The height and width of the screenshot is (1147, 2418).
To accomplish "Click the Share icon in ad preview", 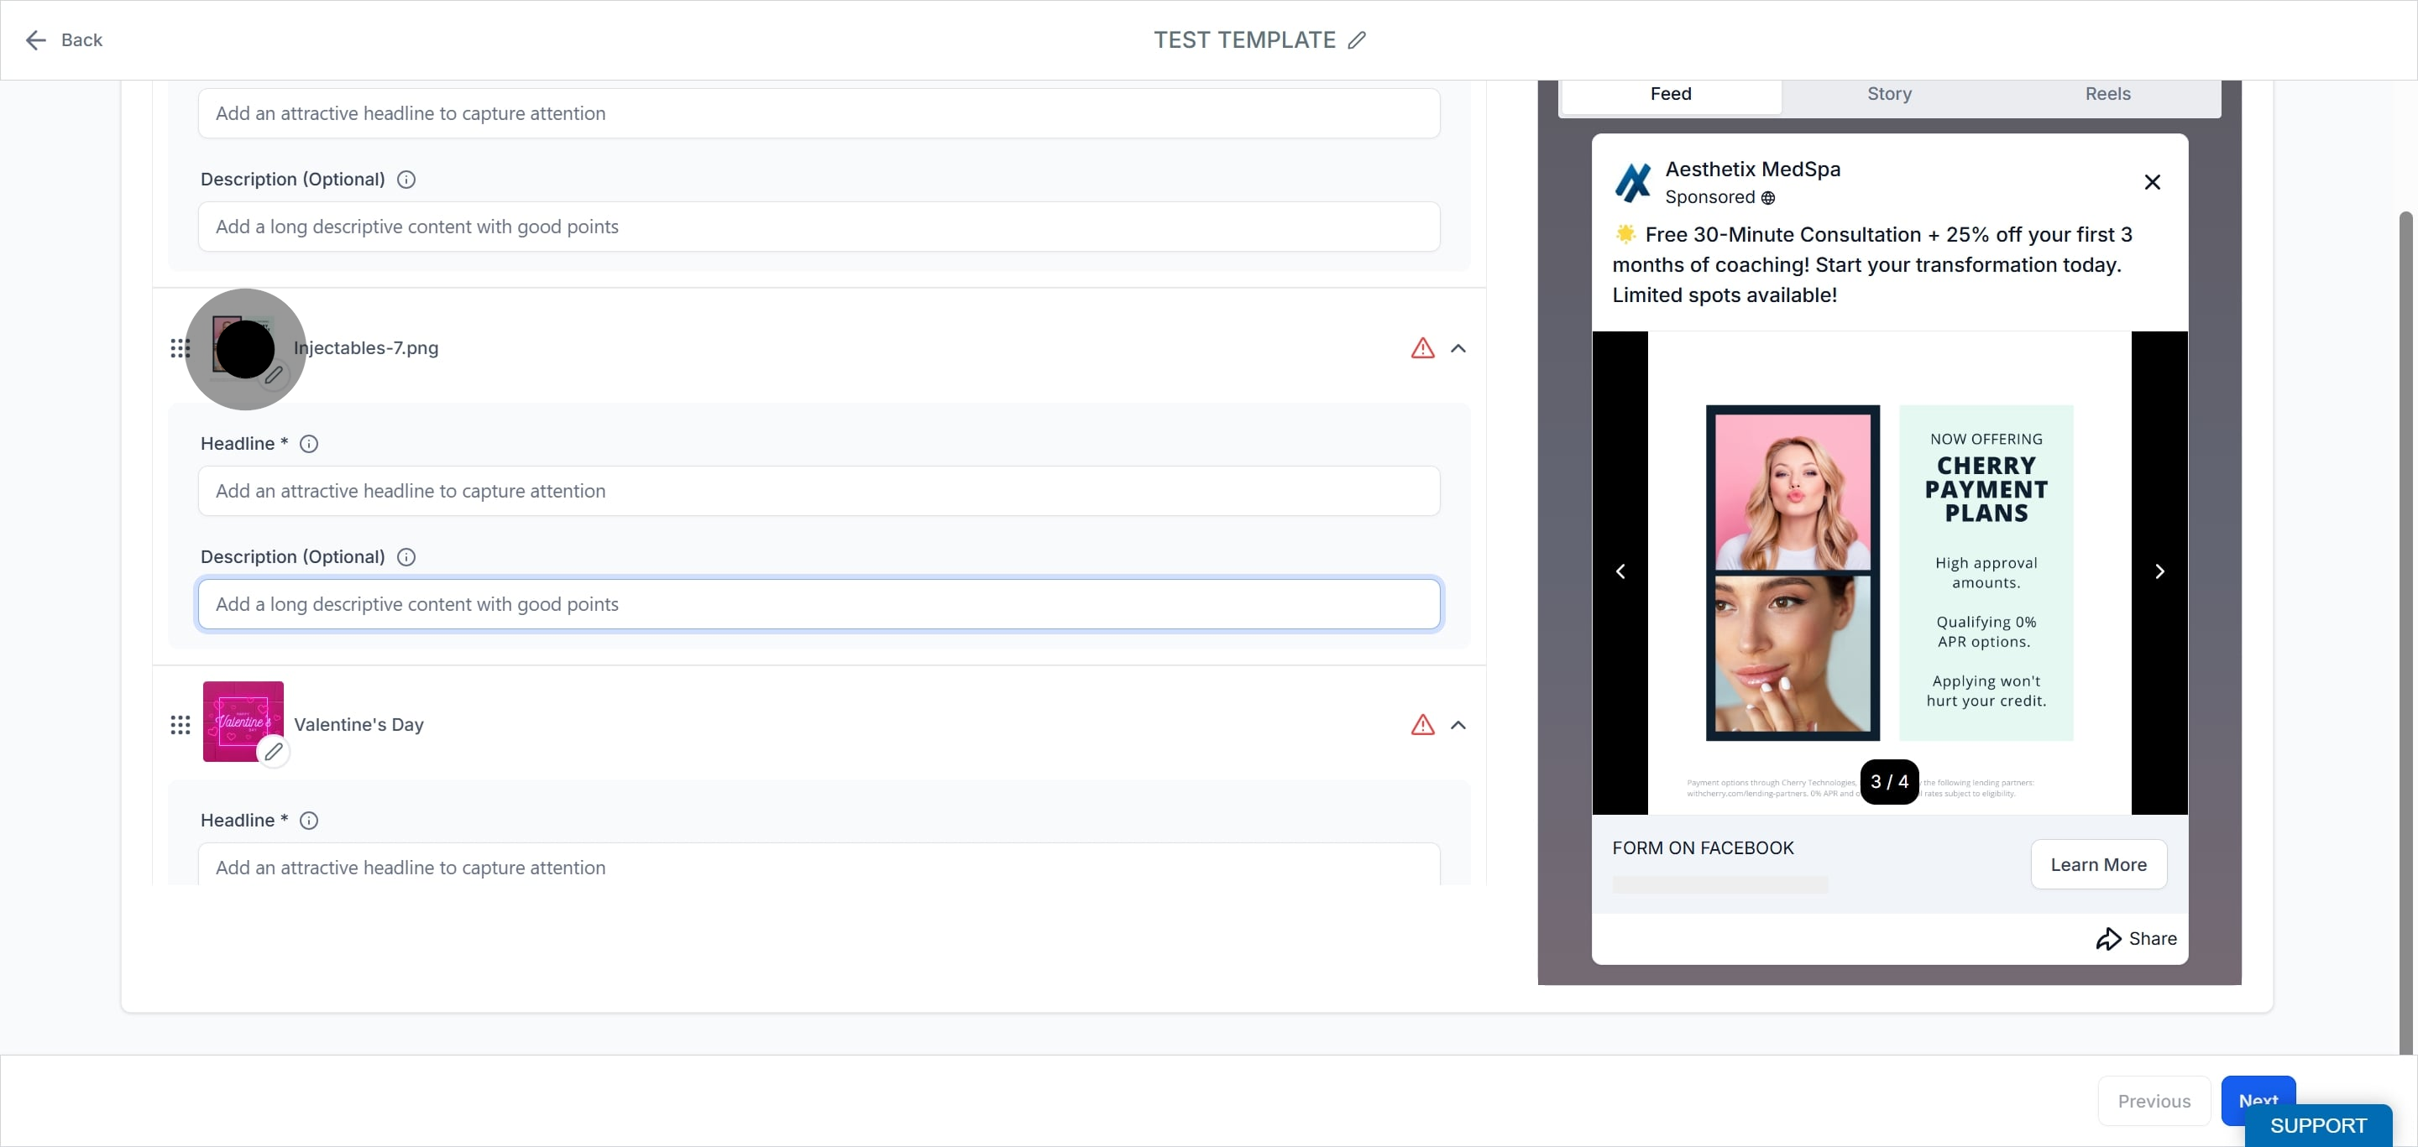I will pyautogui.click(x=2108, y=939).
